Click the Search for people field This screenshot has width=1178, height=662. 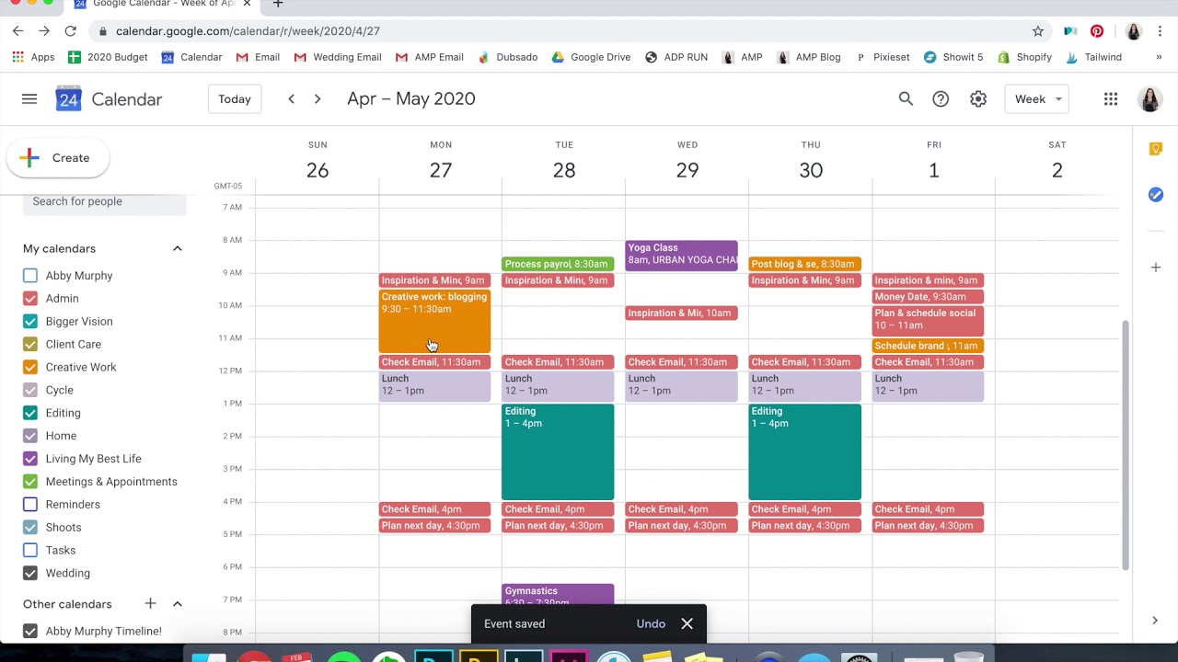coord(104,201)
